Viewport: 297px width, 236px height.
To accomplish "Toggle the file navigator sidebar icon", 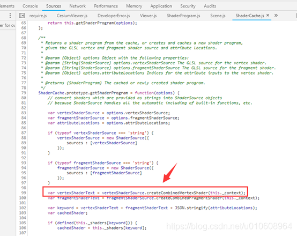I will [22, 16].
